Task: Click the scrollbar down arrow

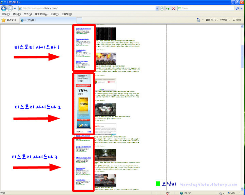Action: (242, 189)
